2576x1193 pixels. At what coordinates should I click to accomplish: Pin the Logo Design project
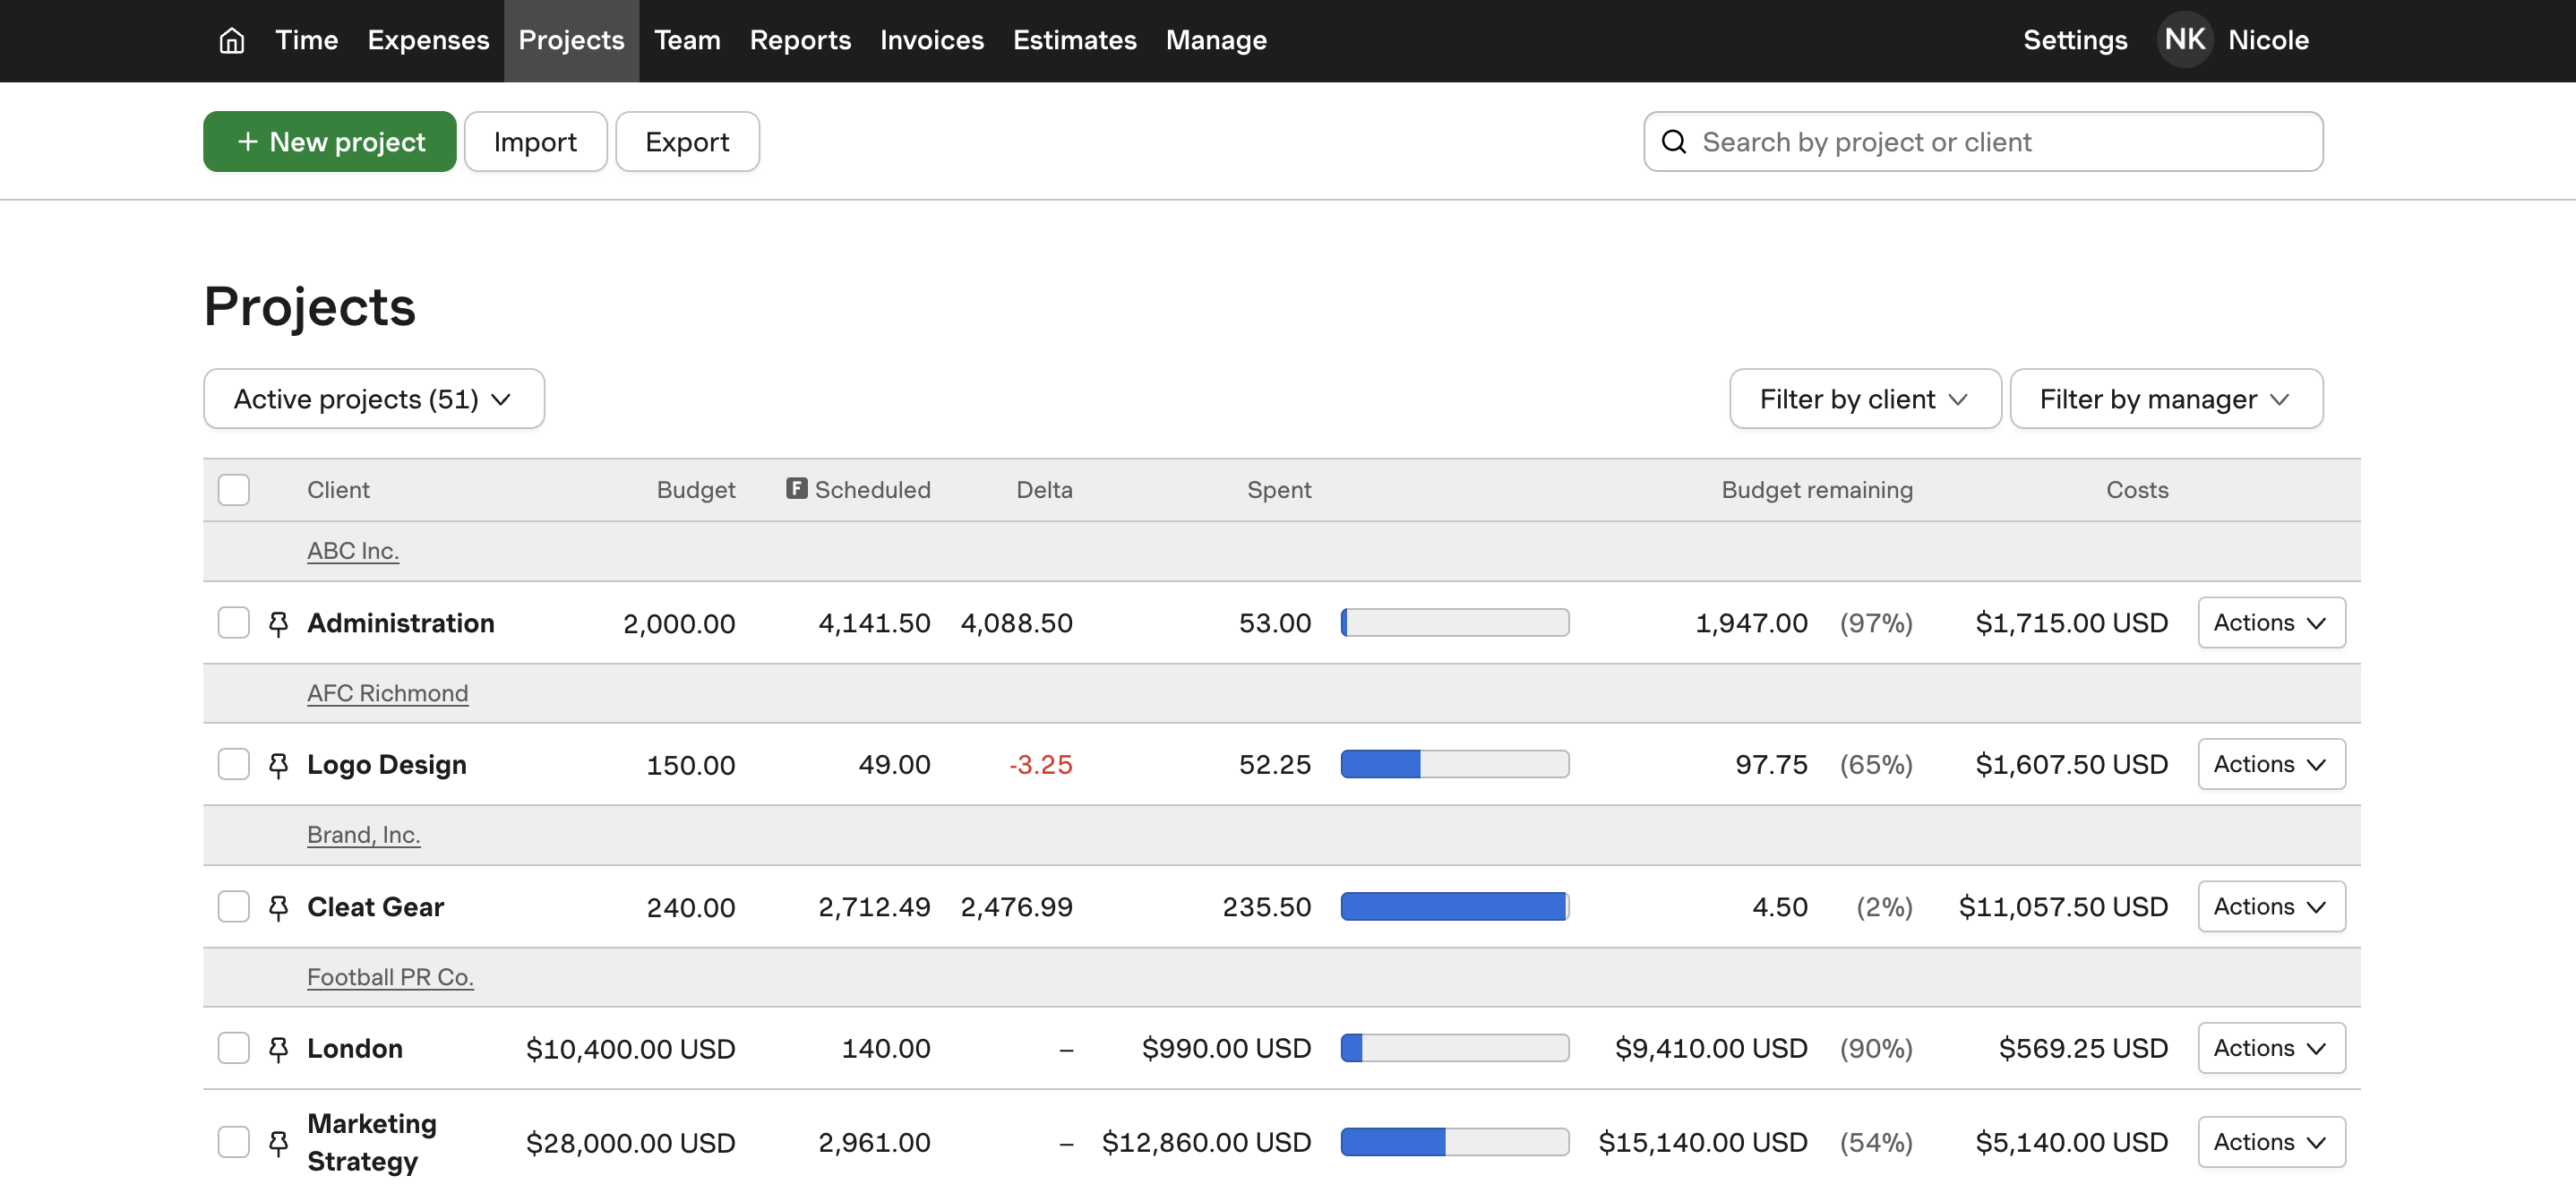(x=278, y=765)
